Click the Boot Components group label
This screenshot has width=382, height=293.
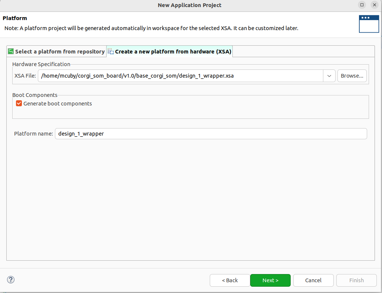point(35,95)
